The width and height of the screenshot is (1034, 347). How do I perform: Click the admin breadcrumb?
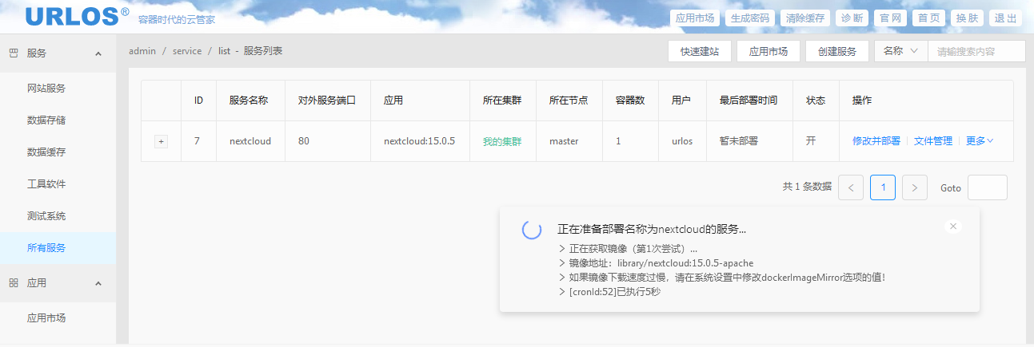pos(142,51)
